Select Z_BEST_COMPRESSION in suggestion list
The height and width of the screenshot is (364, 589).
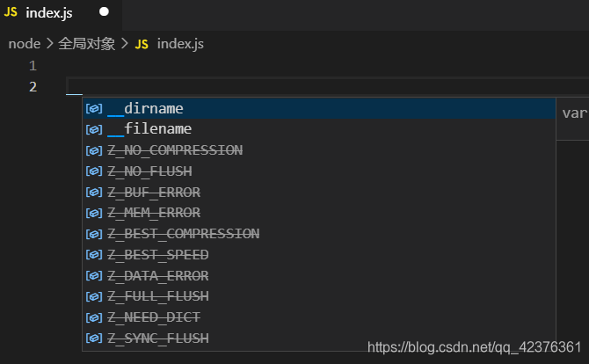pos(319,234)
